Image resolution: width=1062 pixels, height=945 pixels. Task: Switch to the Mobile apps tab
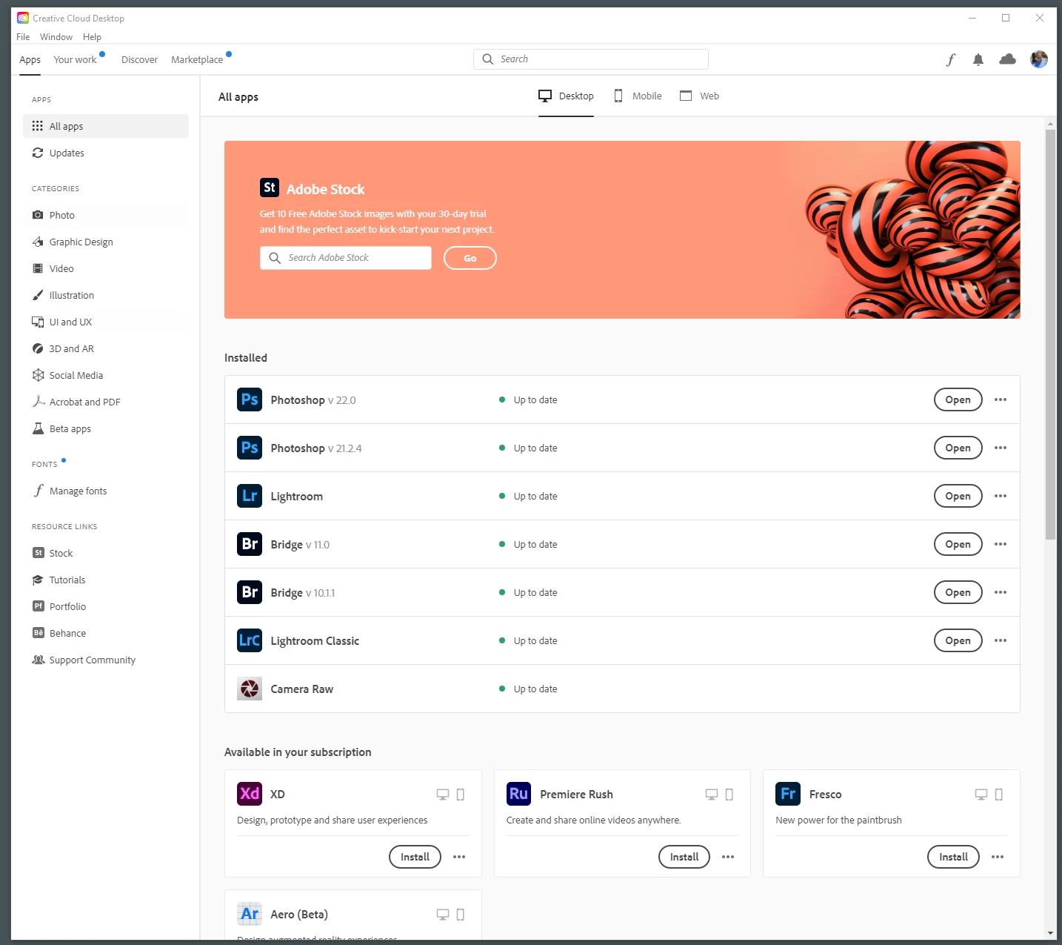(638, 96)
